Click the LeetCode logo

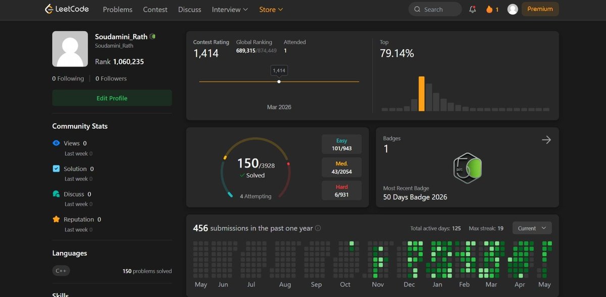pos(68,9)
